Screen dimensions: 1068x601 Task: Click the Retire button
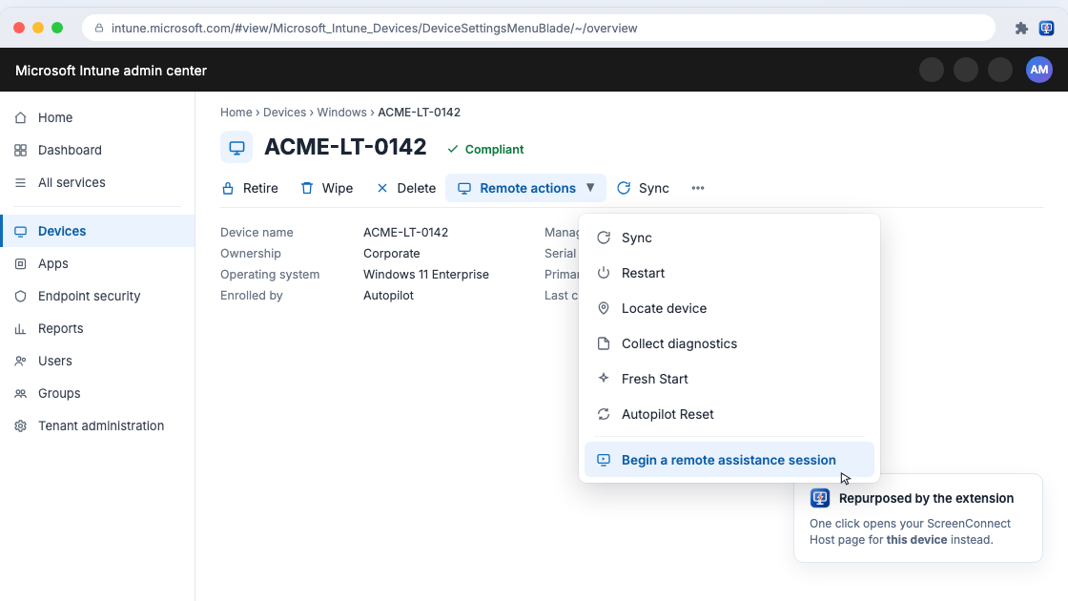(x=250, y=188)
